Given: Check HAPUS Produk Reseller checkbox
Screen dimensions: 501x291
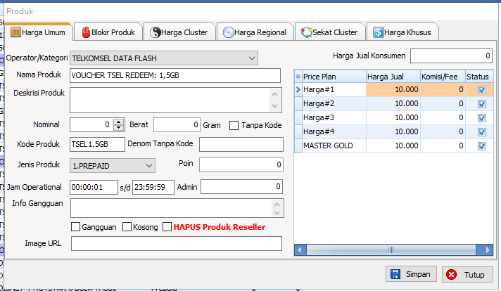Looking at the screenshot, I should click(167, 227).
